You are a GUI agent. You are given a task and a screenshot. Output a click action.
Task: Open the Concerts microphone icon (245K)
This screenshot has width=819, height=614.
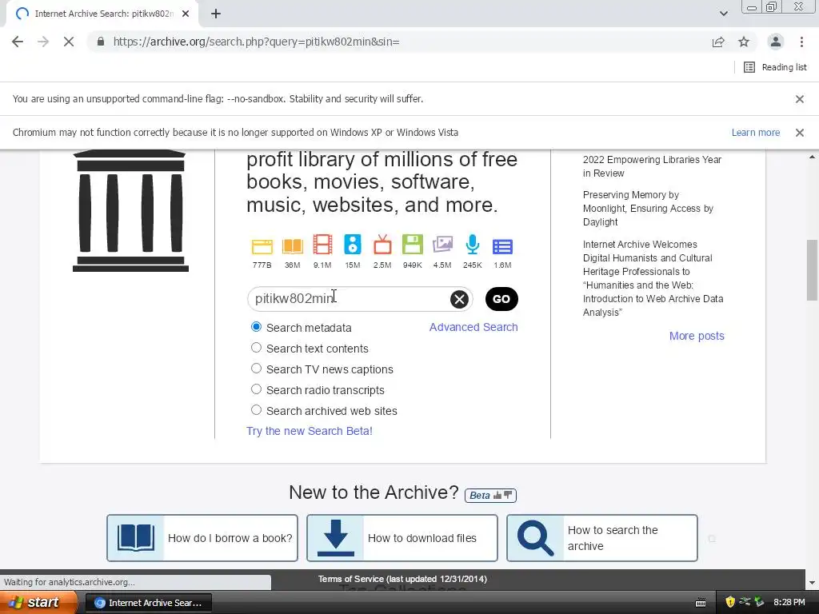(472, 245)
